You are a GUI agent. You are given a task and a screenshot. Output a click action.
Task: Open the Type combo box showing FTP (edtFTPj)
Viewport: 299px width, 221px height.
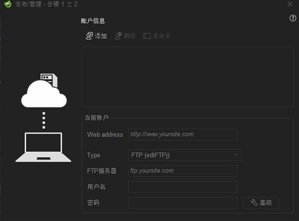(x=185, y=155)
